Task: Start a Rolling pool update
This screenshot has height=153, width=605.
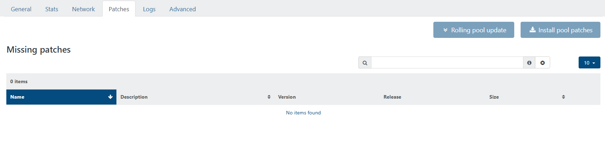Action: 473,30
